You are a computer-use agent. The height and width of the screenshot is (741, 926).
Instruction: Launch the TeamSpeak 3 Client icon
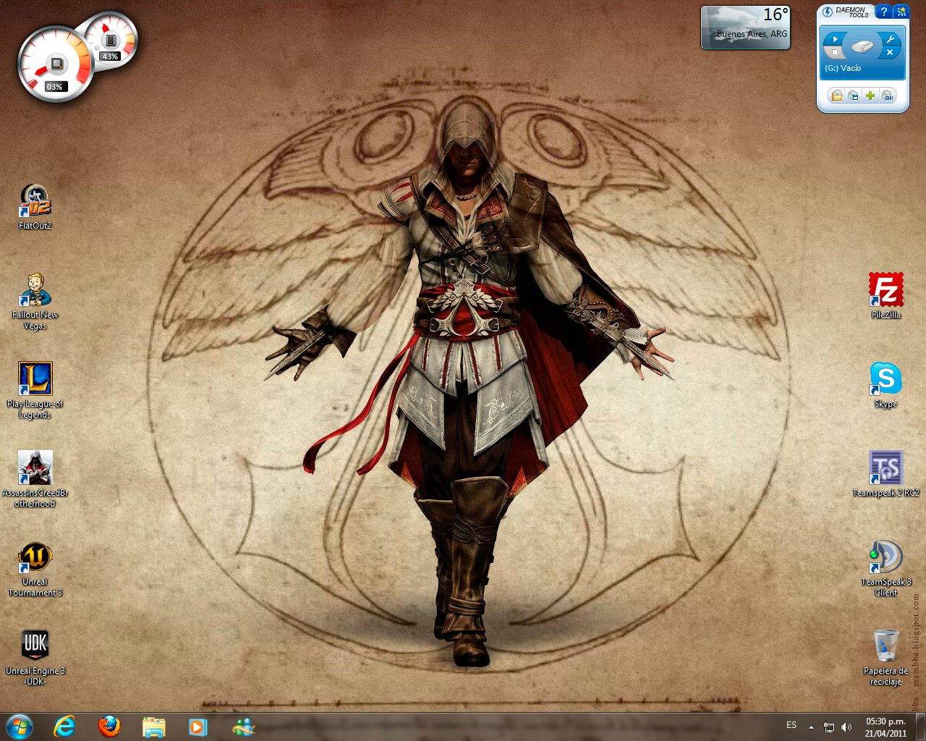[x=885, y=568]
